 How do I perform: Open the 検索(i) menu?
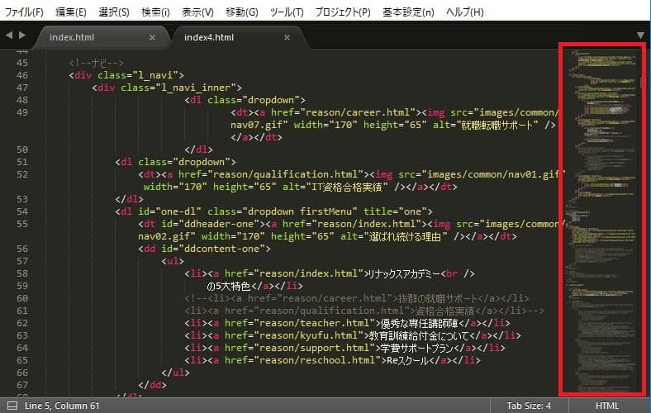[x=155, y=12]
